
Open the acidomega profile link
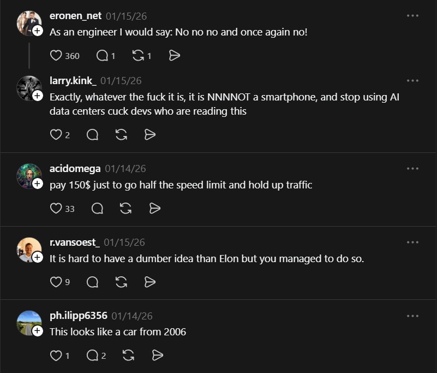[x=75, y=169]
